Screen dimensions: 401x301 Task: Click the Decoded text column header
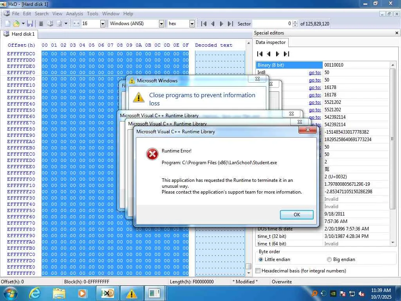(x=213, y=45)
